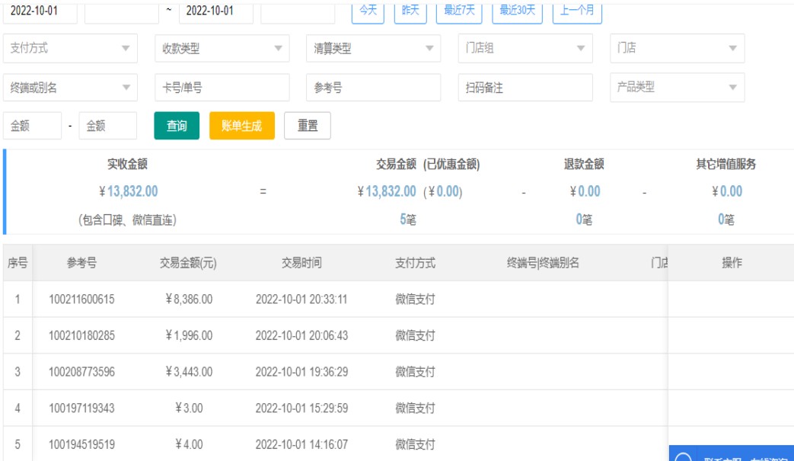Open the 产品类型 dropdown

(x=677, y=88)
